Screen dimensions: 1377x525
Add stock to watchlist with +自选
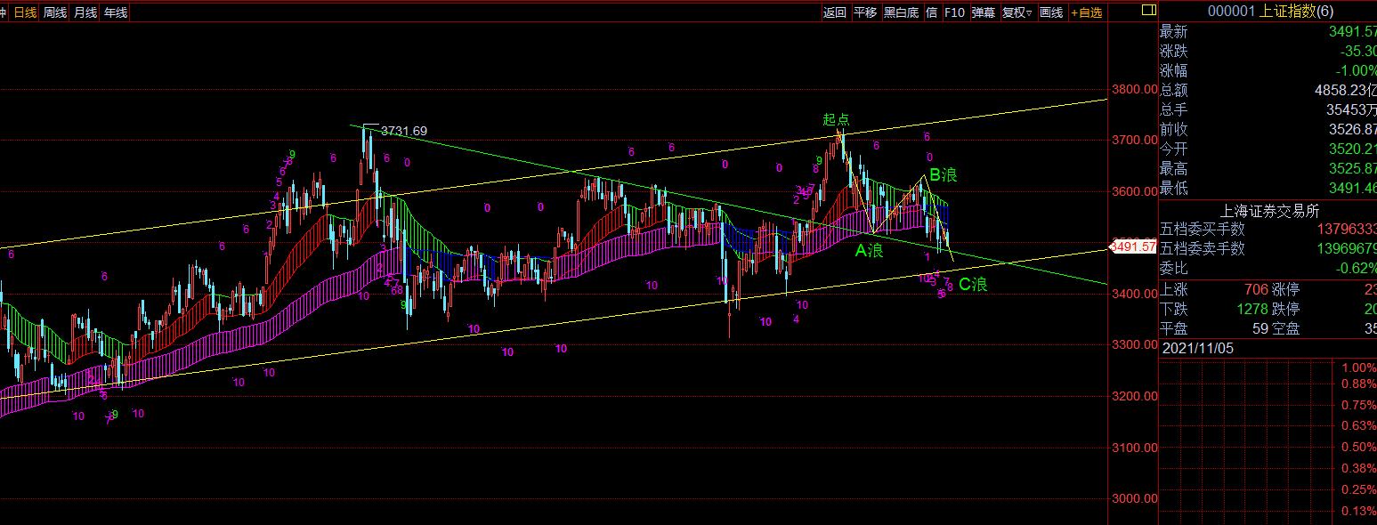(x=1087, y=12)
